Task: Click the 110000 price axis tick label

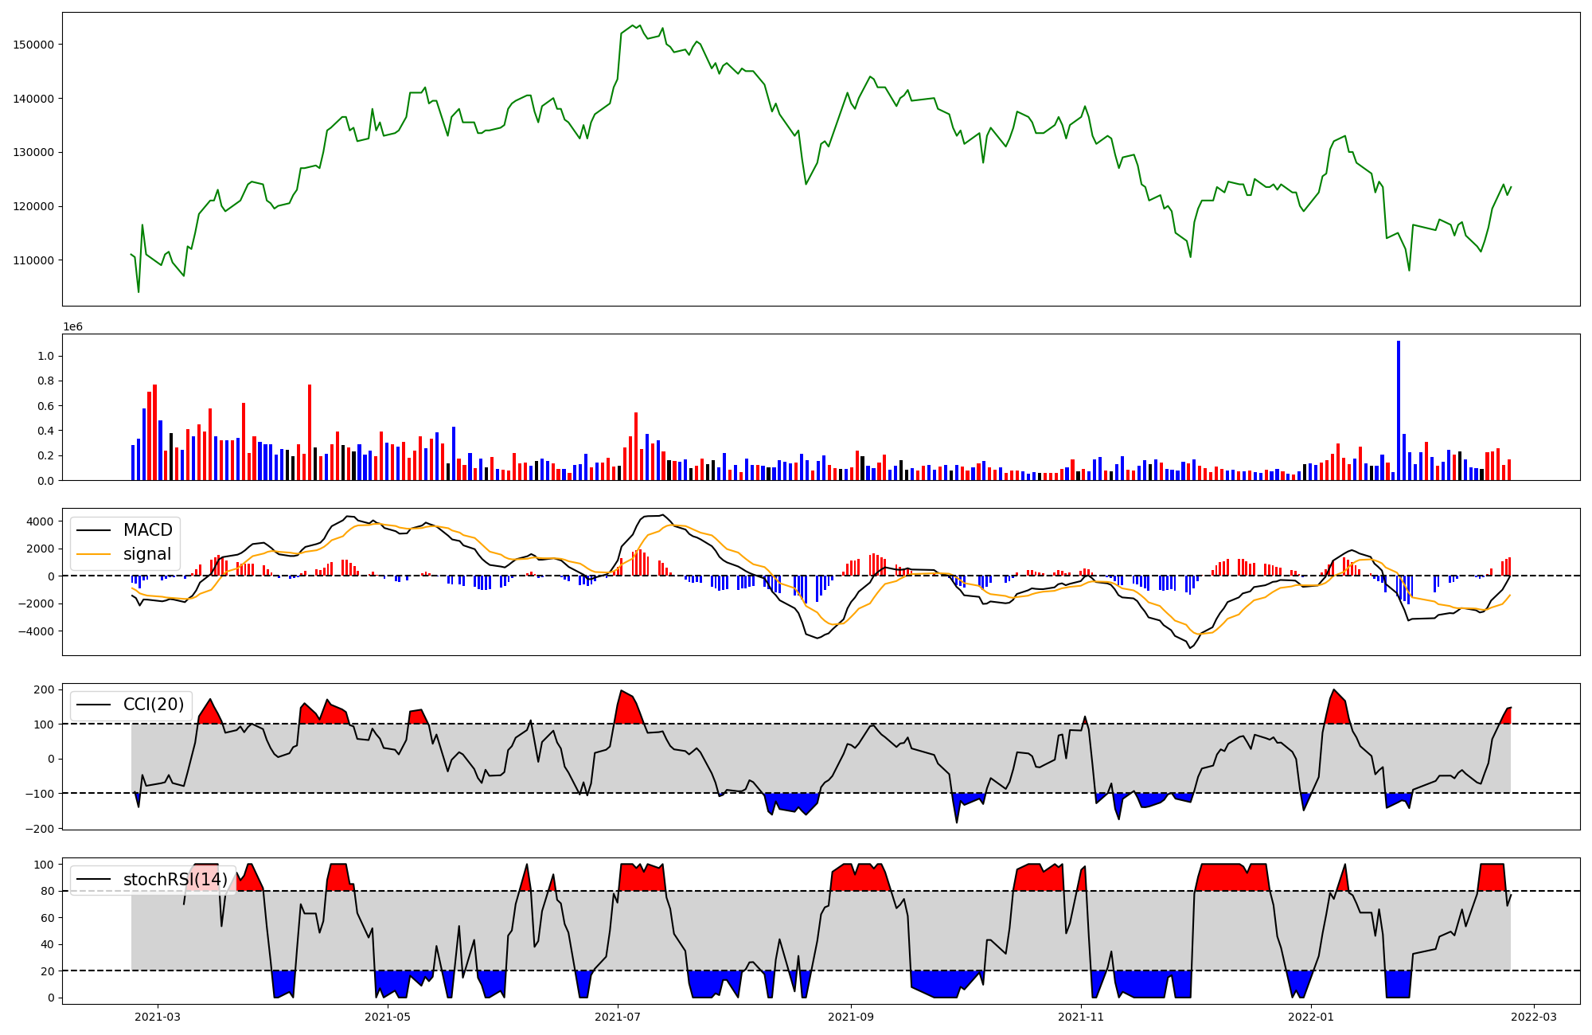Action: coord(33,260)
